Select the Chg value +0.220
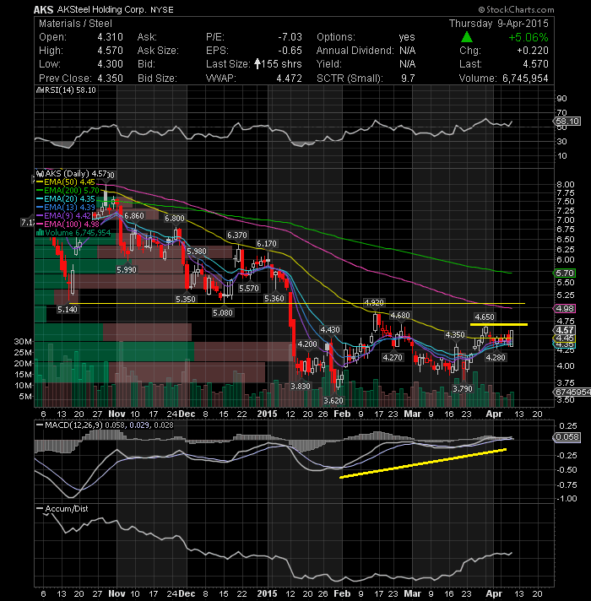591x601 pixels. (x=533, y=50)
